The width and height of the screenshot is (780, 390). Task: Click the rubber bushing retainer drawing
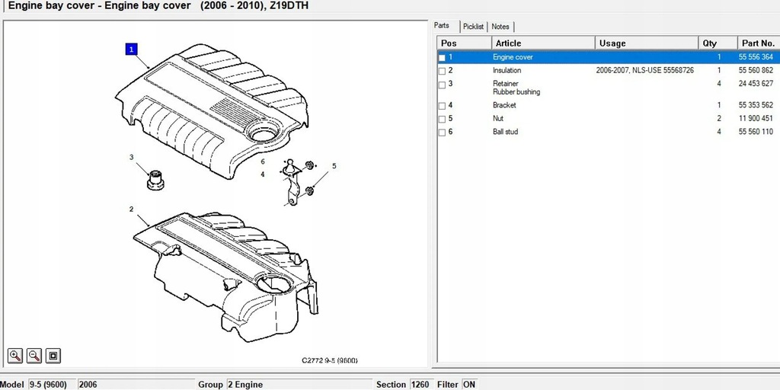point(155,180)
